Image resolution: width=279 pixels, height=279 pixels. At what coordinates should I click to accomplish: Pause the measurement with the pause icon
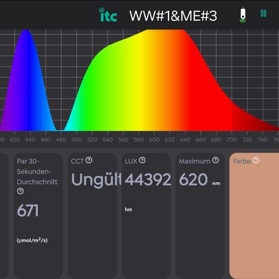pyautogui.click(x=263, y=13)
